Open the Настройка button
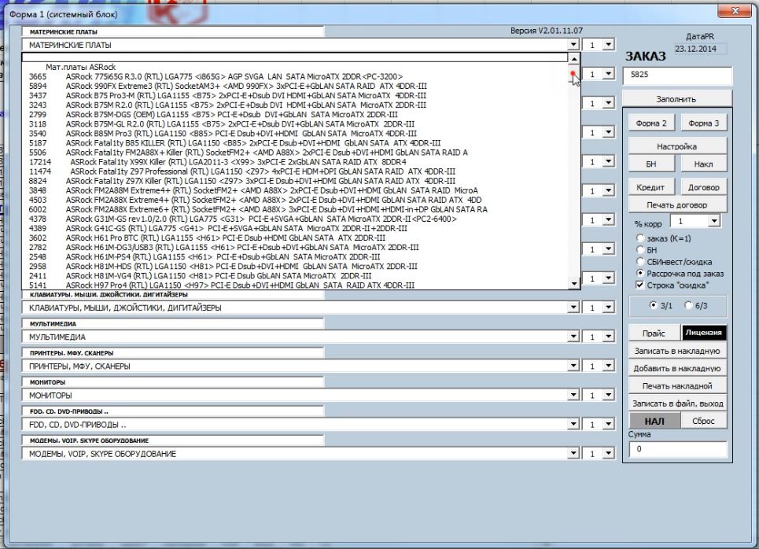This screenshot has height=549, width=759. click(x=676, y=146)
